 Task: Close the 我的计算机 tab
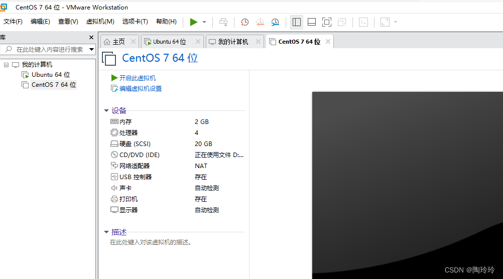pos(258,41)
